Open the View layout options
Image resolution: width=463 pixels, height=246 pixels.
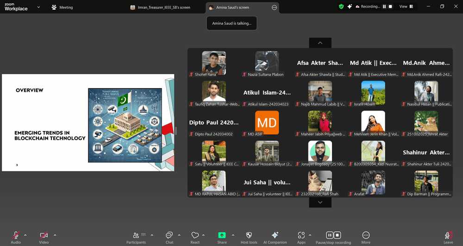click(x=405, y=6)
